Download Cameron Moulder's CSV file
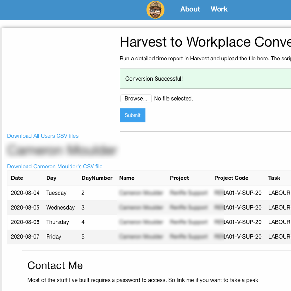The image size is (291, 291). [x=55, y=167]
